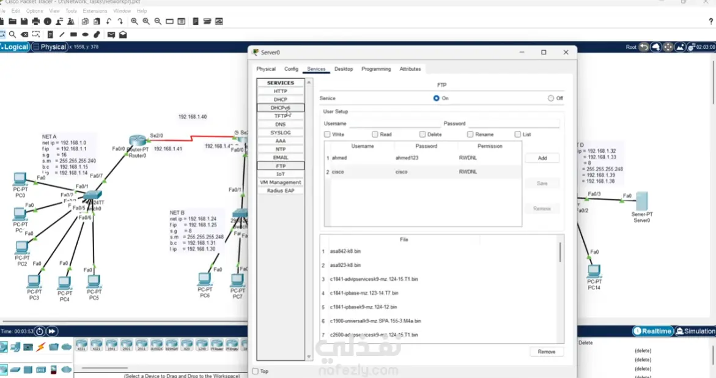Select the ahmed user row
The width and height of the screenshot is (716, 378).
click(423, 158)
